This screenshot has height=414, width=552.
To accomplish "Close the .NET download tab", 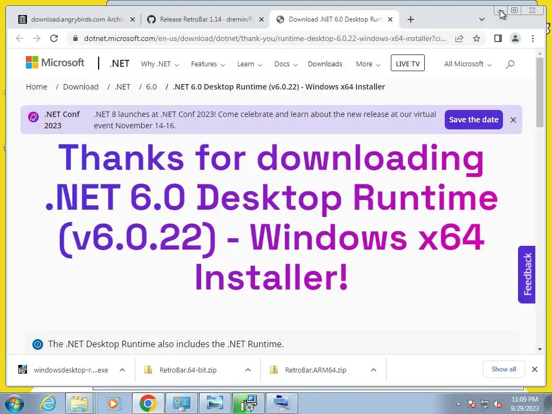I will 390,19.
